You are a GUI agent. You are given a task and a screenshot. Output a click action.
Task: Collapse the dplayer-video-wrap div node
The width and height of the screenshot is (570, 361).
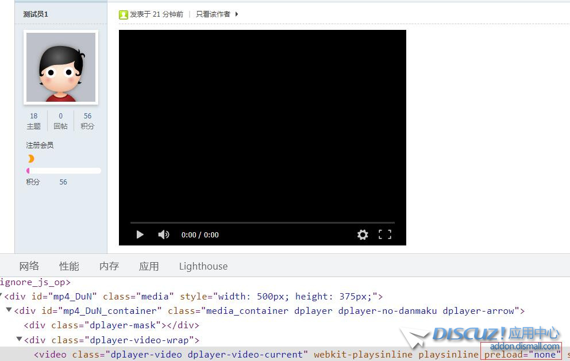coord(19,339)
